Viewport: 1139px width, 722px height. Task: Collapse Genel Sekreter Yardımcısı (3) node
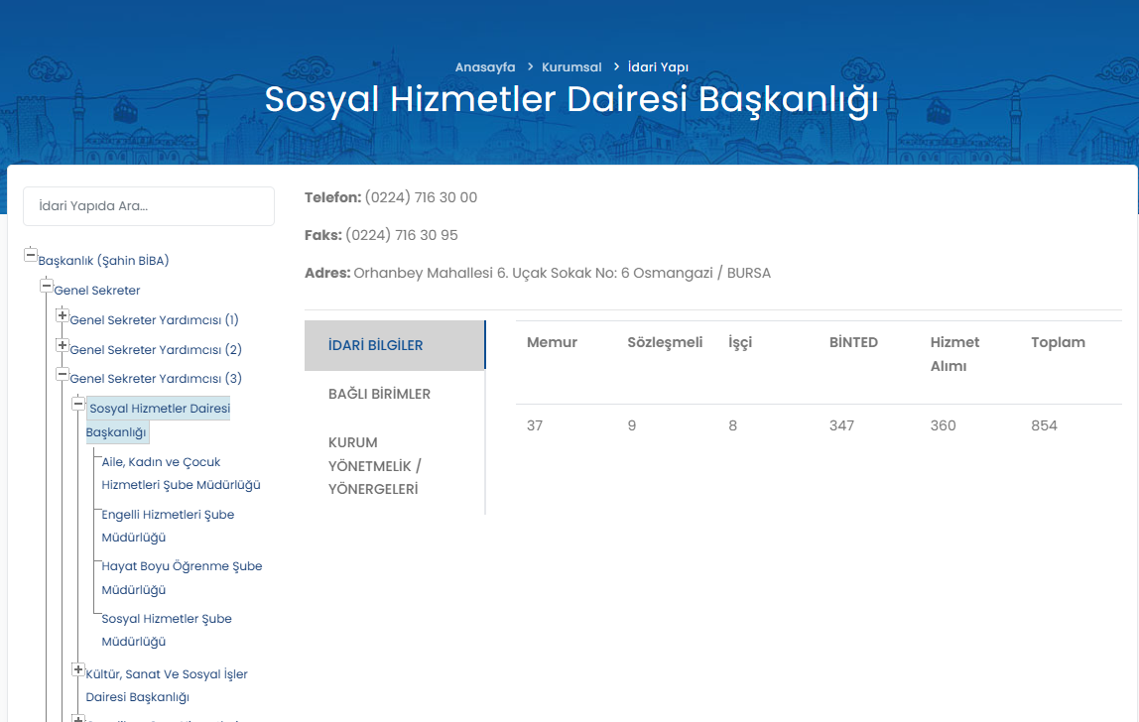(x=63, y=375)
